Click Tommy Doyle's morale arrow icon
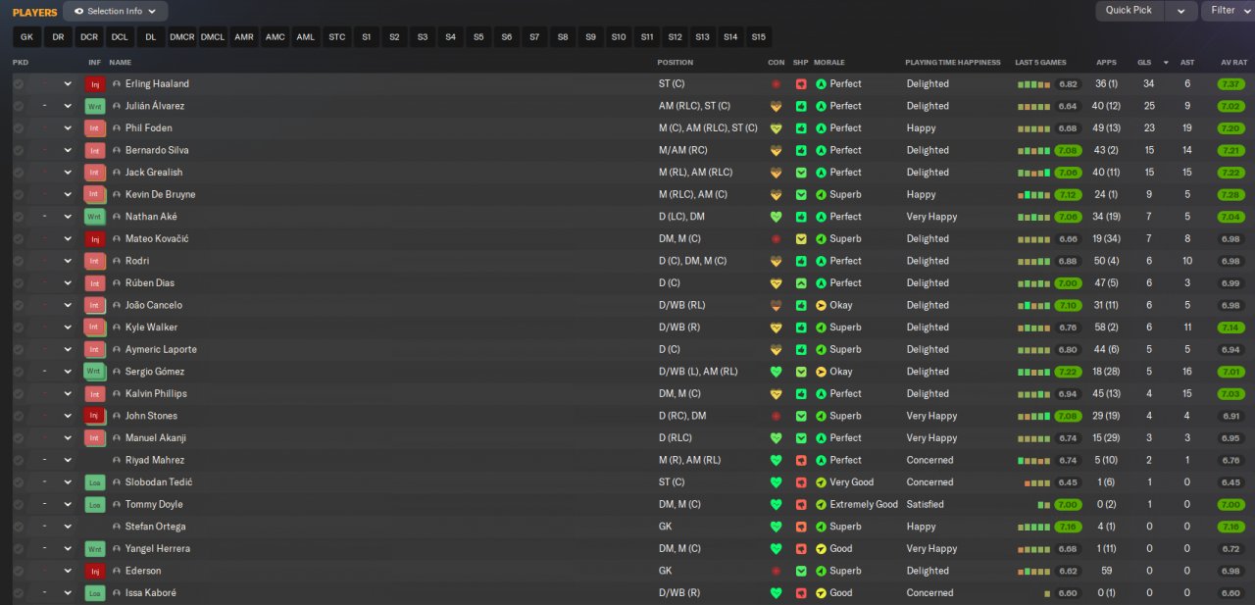The image size is (1255, 605). pos(822,504)
